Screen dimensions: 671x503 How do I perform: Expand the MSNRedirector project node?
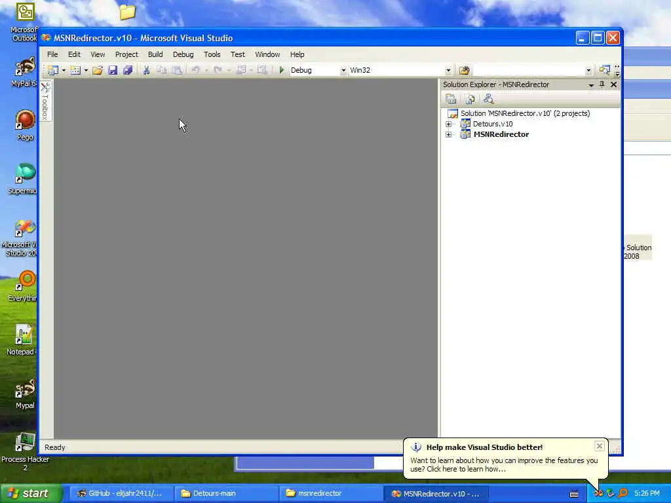tap(448, 134)
